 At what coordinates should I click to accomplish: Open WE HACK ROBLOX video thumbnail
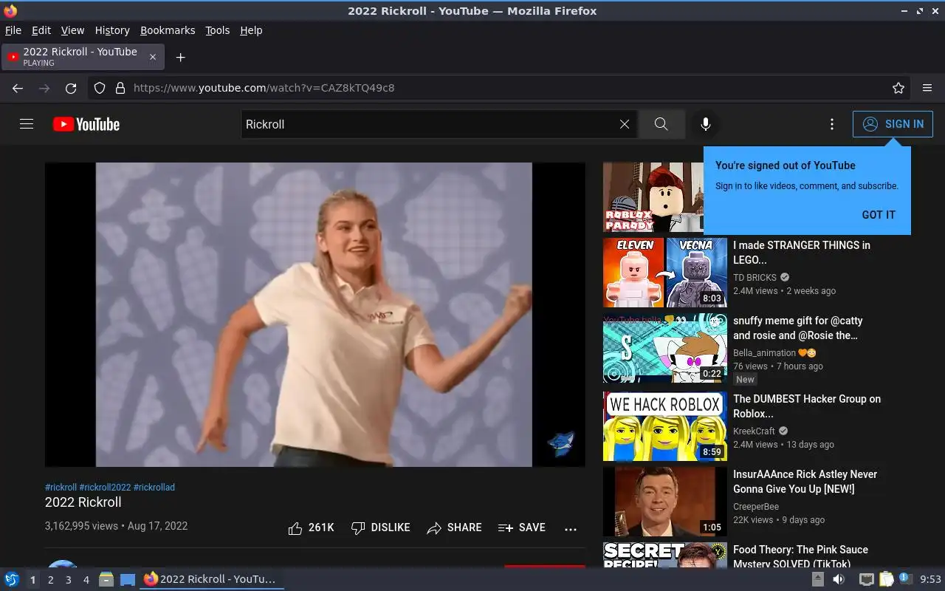tap(665, 426)
